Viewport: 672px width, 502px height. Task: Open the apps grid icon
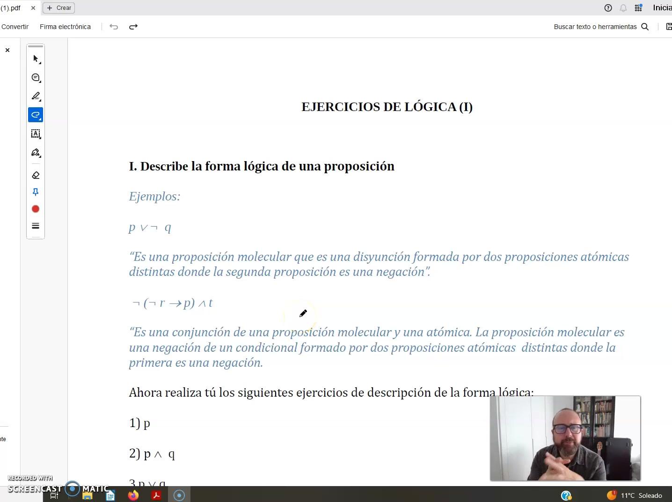coord(638,8)
